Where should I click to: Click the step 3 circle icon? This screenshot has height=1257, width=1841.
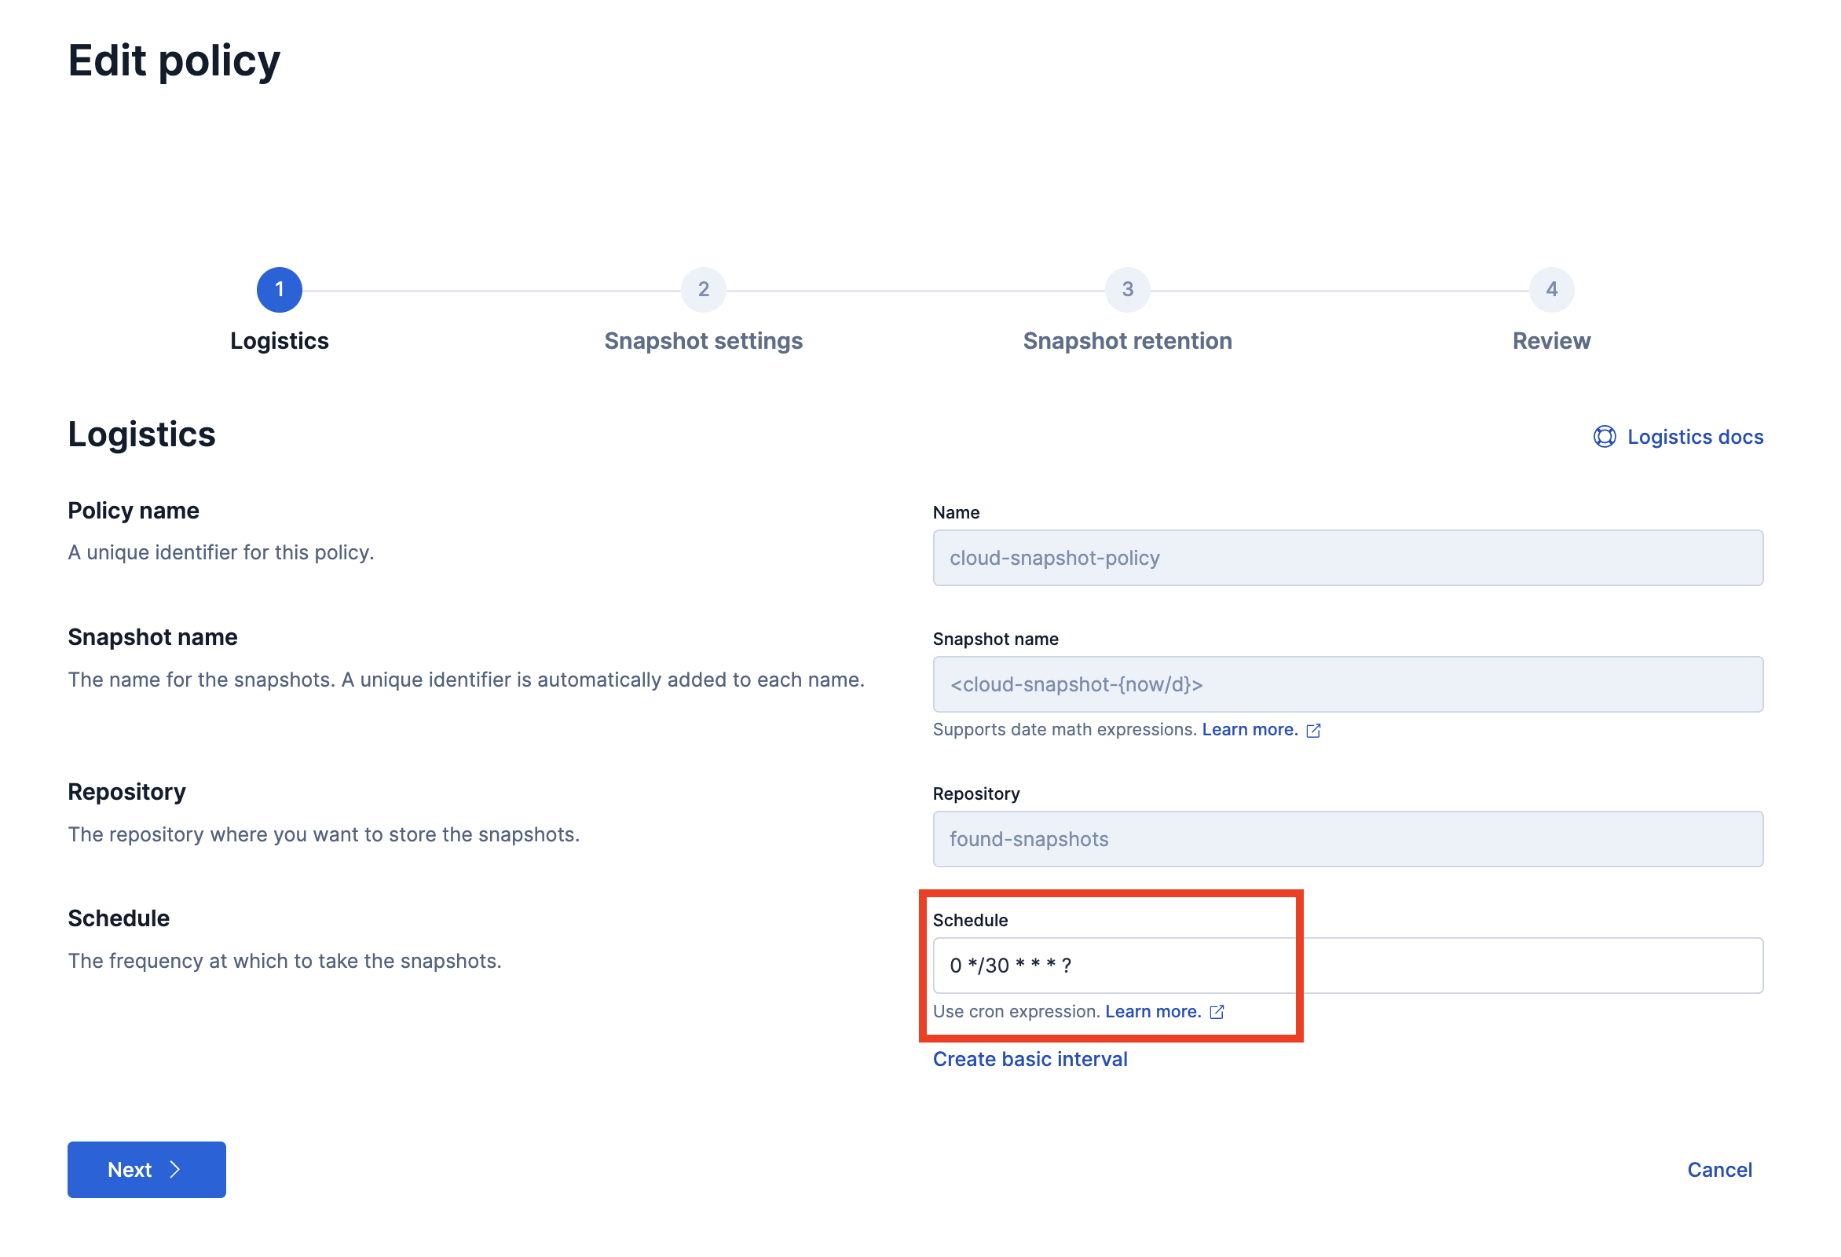pos(1127,290)
